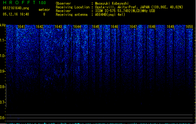196x124 pixels.
Task: Click time marker 1646
Action: [114, 27]
